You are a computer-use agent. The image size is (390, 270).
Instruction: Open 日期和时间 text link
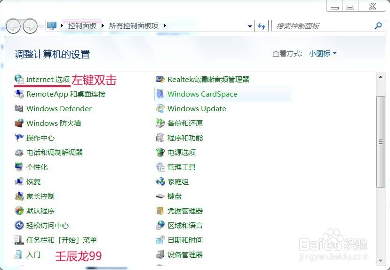185,240
